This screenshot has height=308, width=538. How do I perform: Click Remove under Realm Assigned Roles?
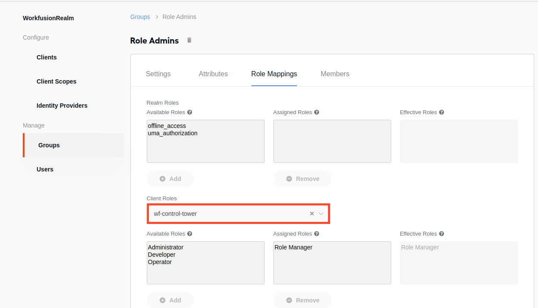tap(303, 179)
